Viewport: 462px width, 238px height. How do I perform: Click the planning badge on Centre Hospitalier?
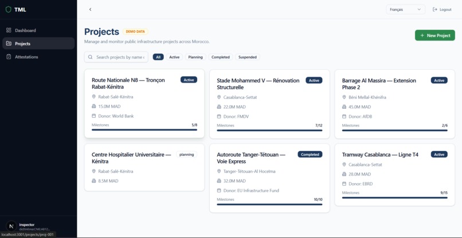pos(186,154)
